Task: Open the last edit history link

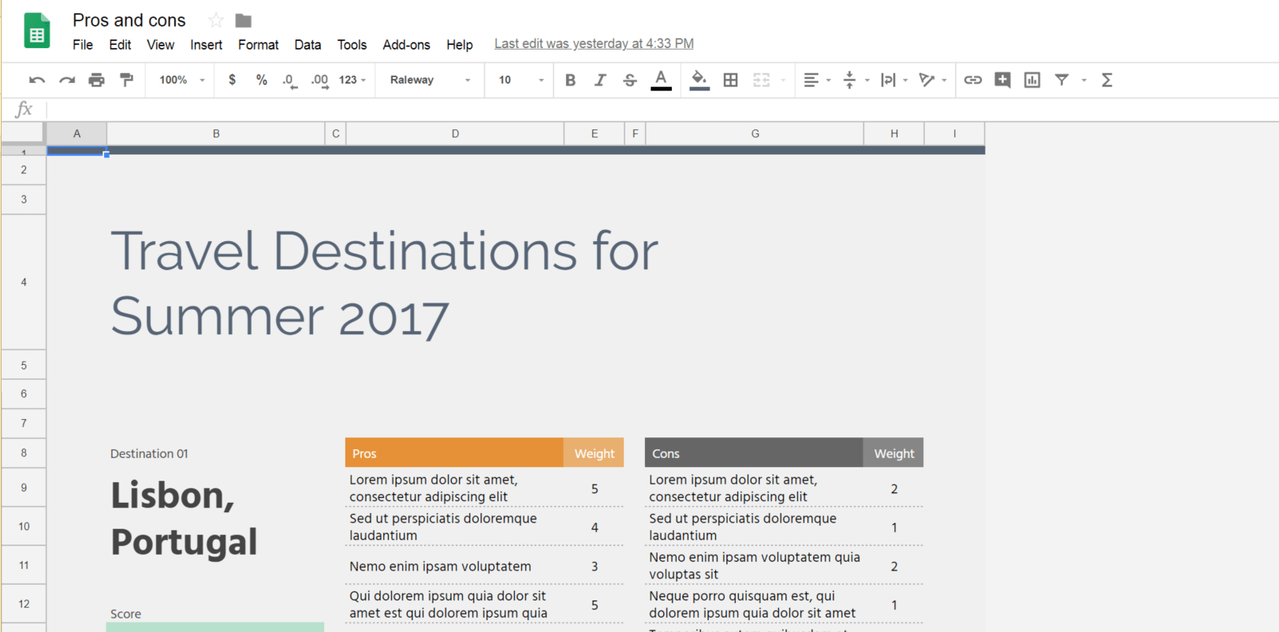Action: pyautogui.click(x=594, y=44)
